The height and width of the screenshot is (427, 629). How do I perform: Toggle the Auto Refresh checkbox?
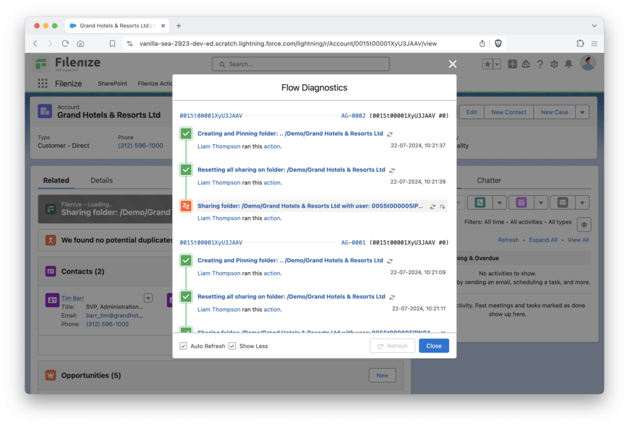[x=183, y=346]
